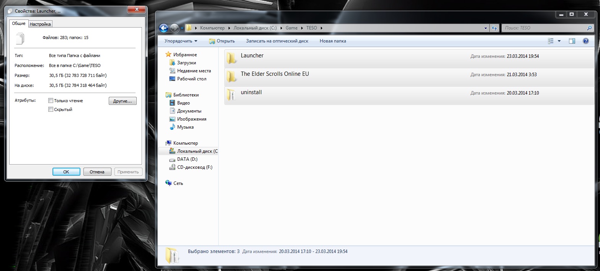Click 'Выбрано элементов: 3' in details pane

(214, 251)
